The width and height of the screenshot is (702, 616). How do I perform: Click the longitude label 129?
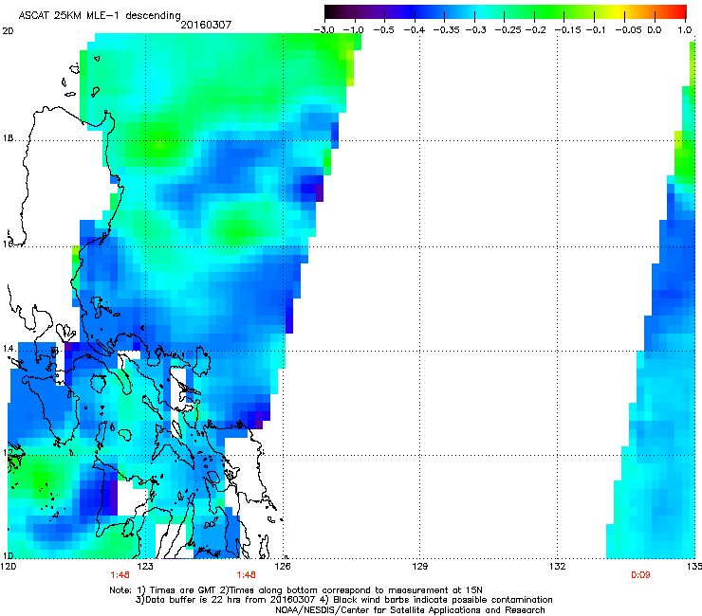(420, 567)
